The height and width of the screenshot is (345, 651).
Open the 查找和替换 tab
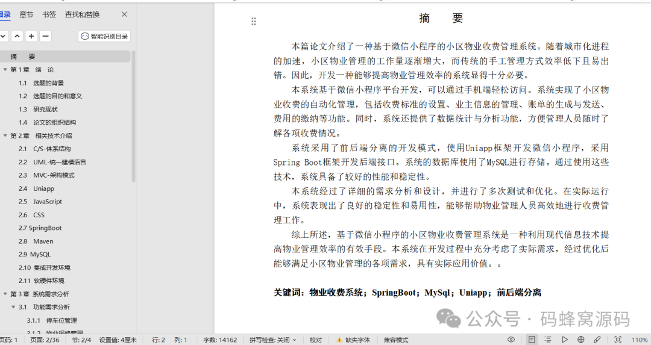82,14
